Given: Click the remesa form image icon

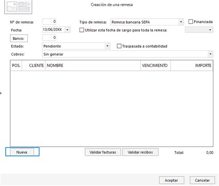Looking at the screenshot, I should tap(18, 7).
